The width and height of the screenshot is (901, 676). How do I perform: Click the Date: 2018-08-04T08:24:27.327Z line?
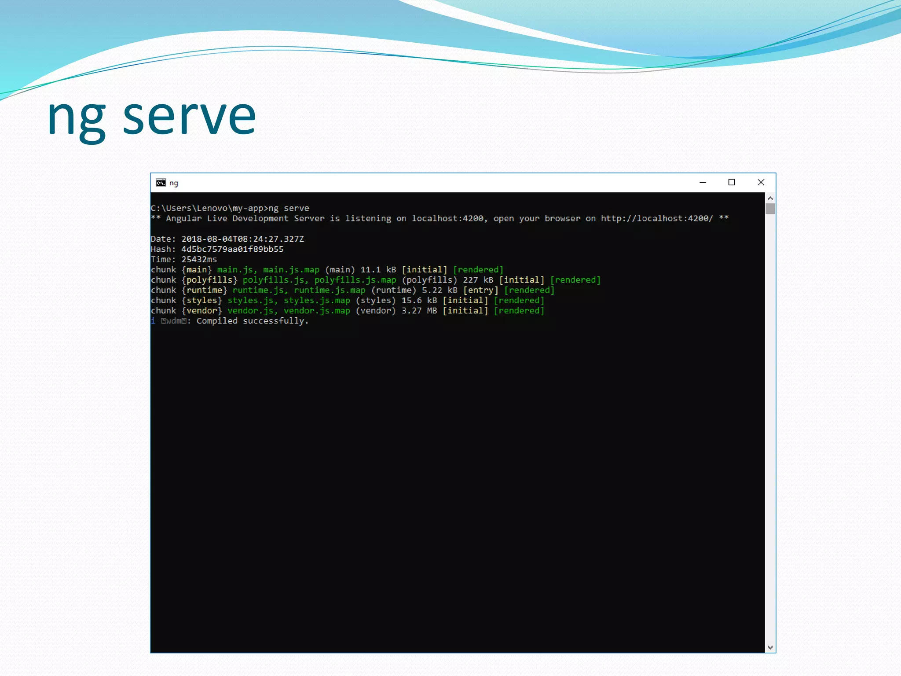(x=227, y=239)
